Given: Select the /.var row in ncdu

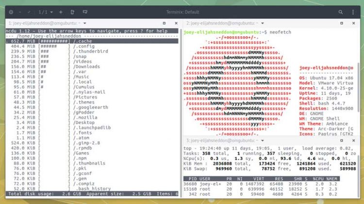Looking at the screenshot, I should 92,72.
